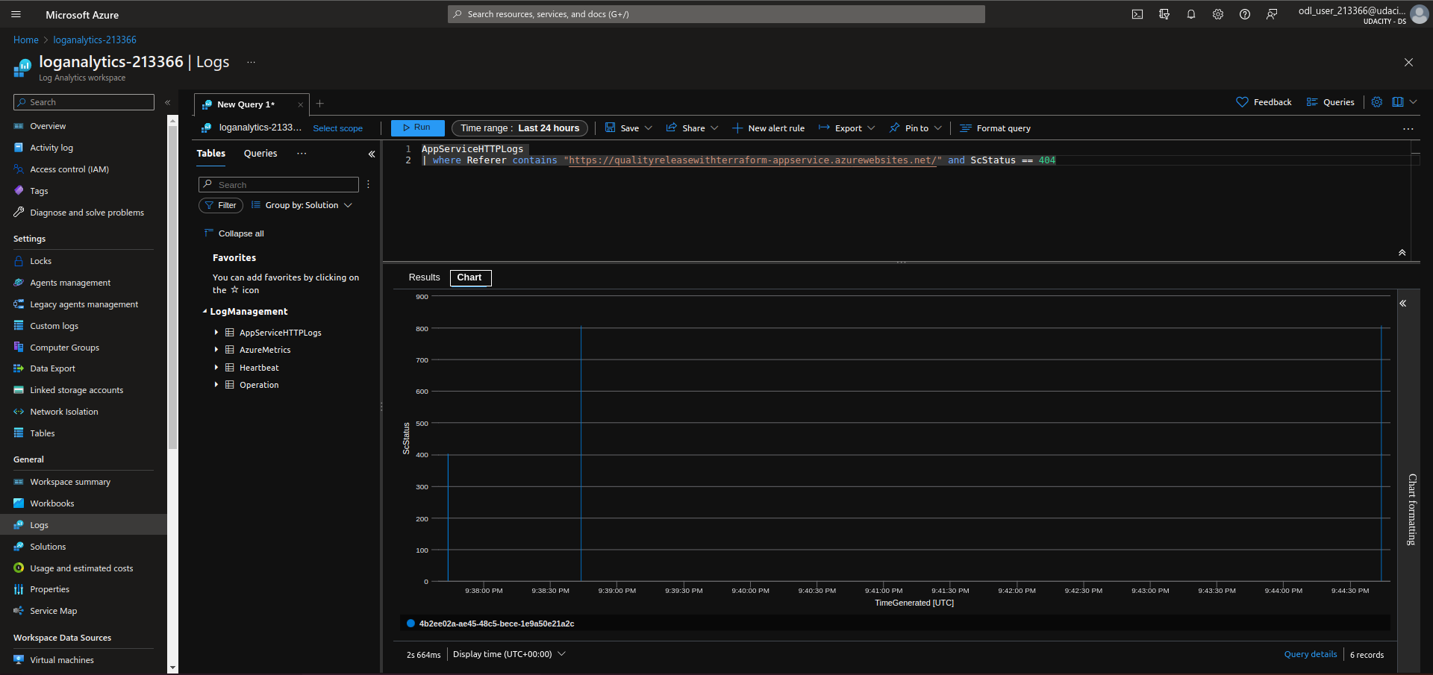The image size is (1433, 675).
Task: Open the docs book icon
Action: click(1398, 102)
